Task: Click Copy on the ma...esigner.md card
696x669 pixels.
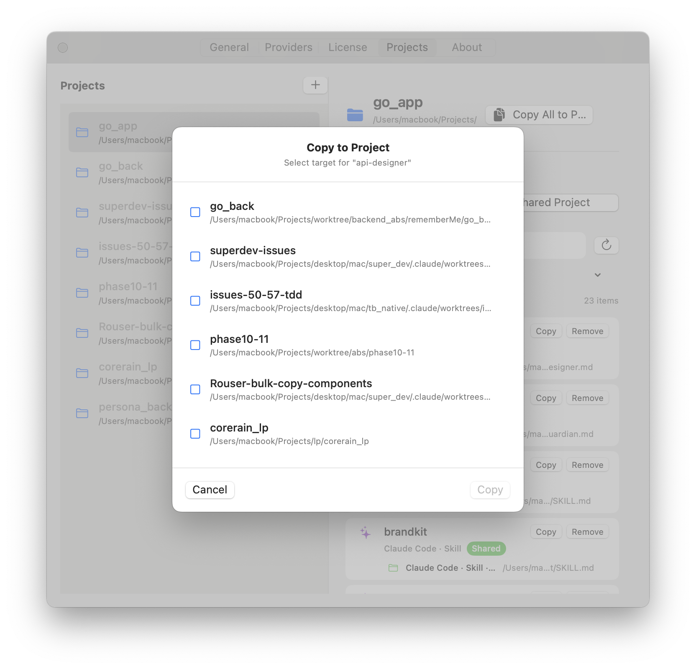Action: (546, 331)
